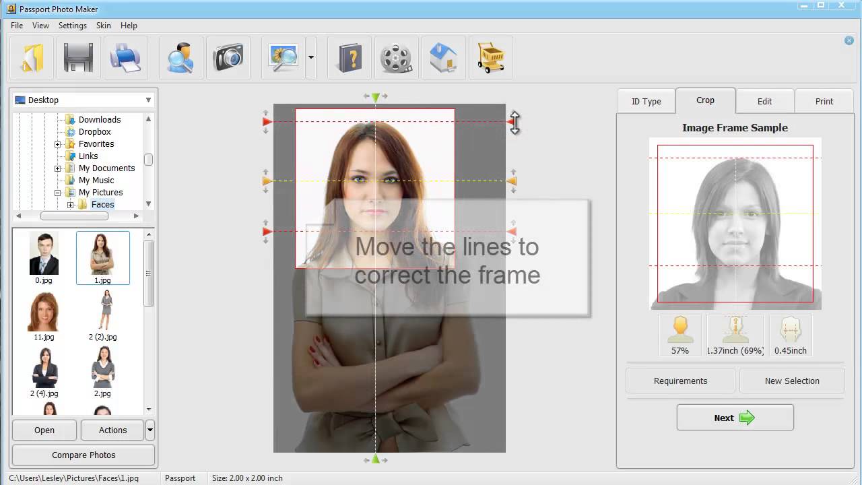Click the folder tree horizontal scrollbar

point(77,216)
